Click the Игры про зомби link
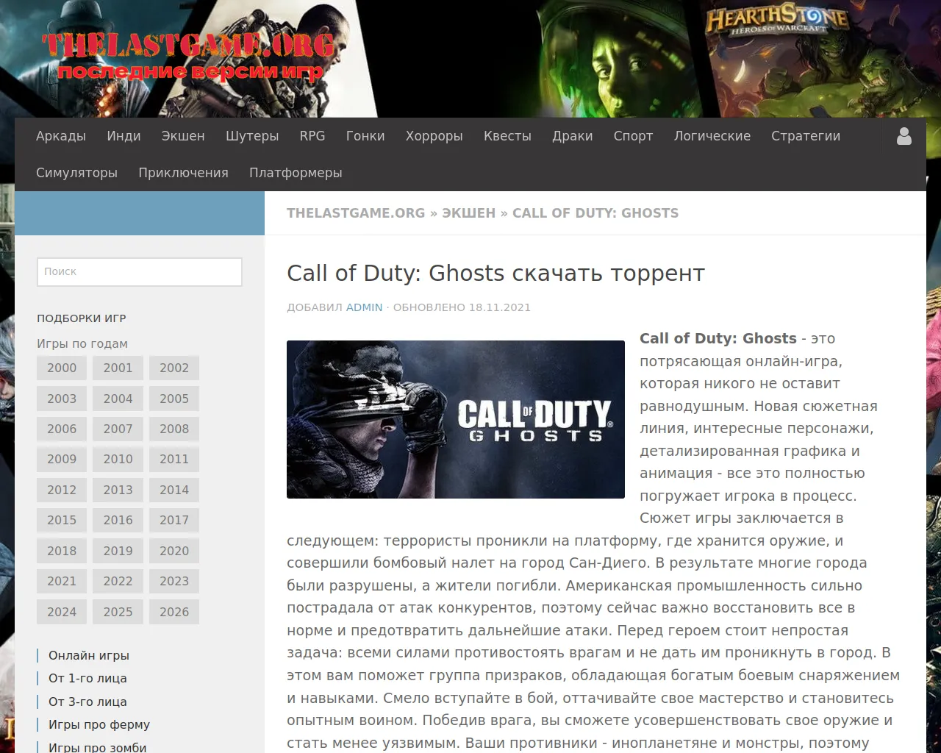Viewport: 941px width, 753px height. [x=98, y=747]
